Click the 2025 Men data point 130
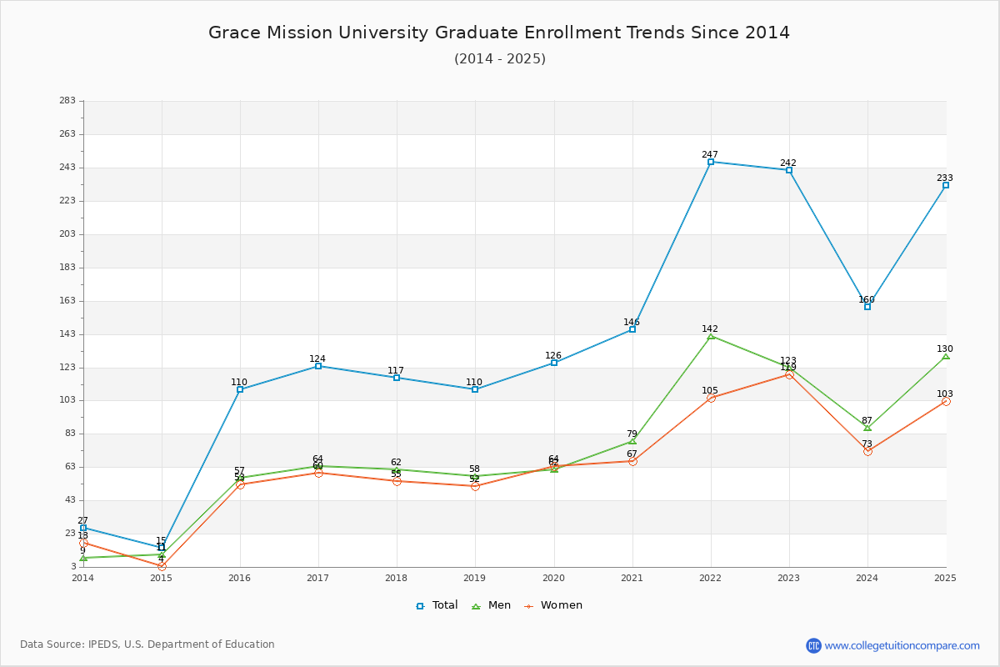Image resolution: width=1000 pixels, height=667 pixels. tap(946, 356)
